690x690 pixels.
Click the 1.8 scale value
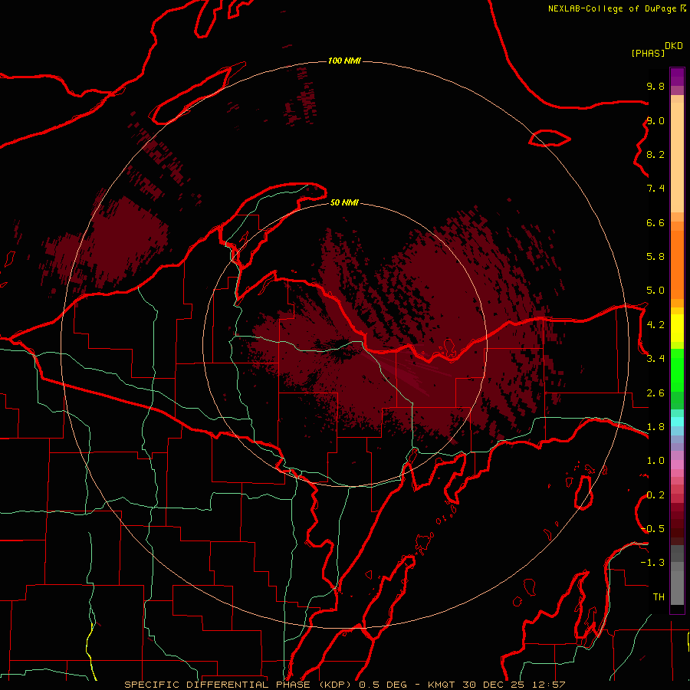pyautogui.click(x=655, y=427)
